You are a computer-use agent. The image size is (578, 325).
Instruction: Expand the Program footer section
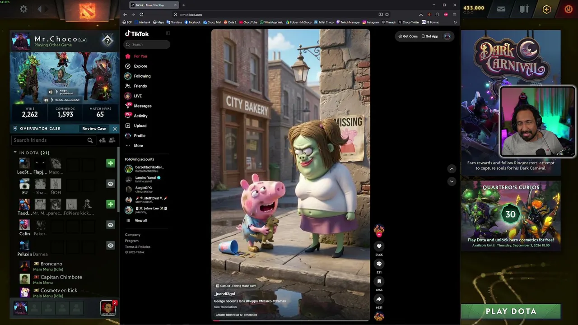point(132,241)
